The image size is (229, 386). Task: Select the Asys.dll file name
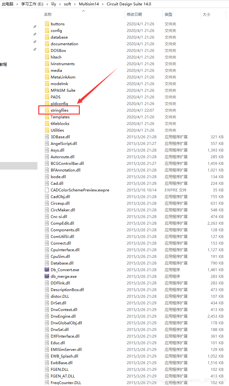57,150
